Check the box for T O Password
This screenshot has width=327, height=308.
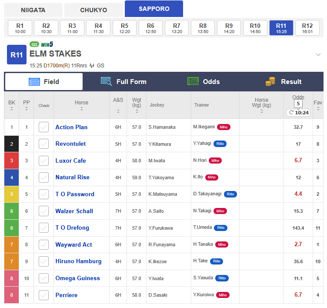[x=43, y=194]
